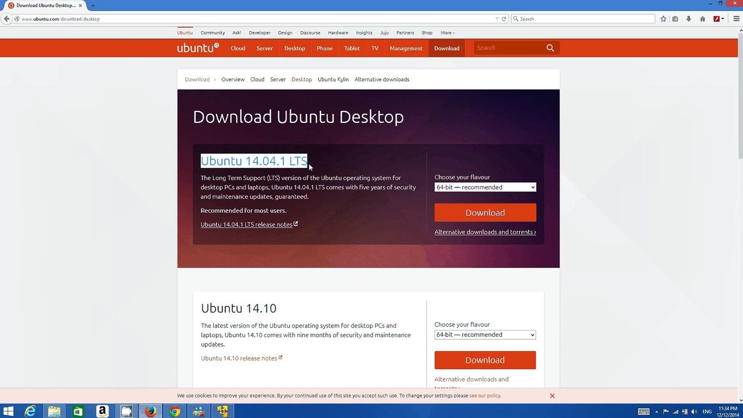Select the Download tab in orange nav
The width and height of the screenshot is (743, 418).
coord(447,48)
